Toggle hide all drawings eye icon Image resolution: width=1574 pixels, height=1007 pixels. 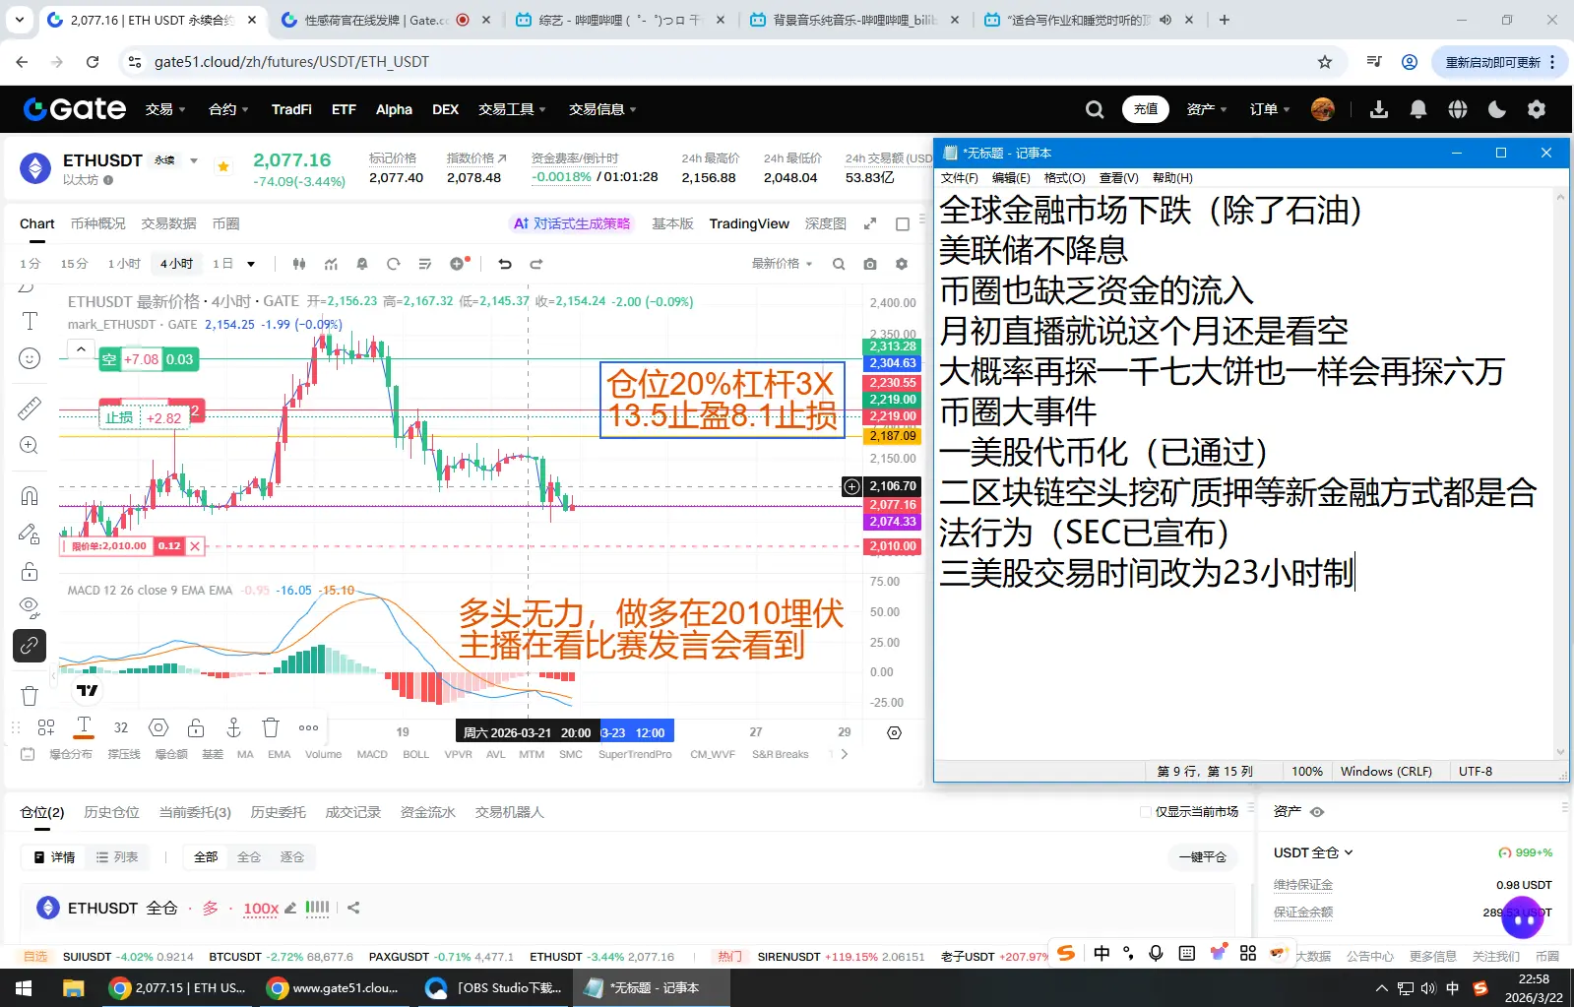30,607
